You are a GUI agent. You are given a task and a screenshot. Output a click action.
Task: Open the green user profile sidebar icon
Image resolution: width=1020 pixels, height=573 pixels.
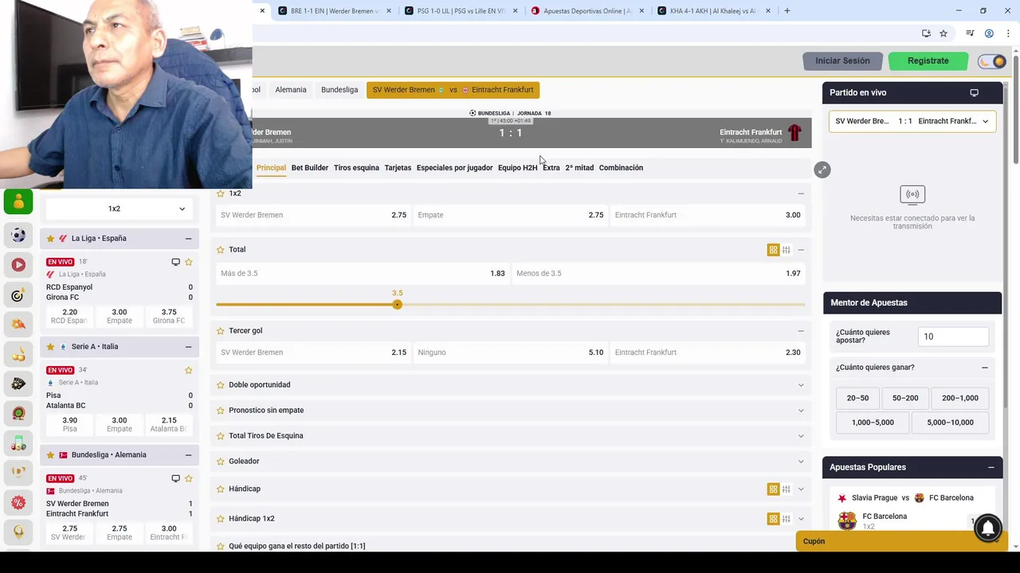pos(18,202)
